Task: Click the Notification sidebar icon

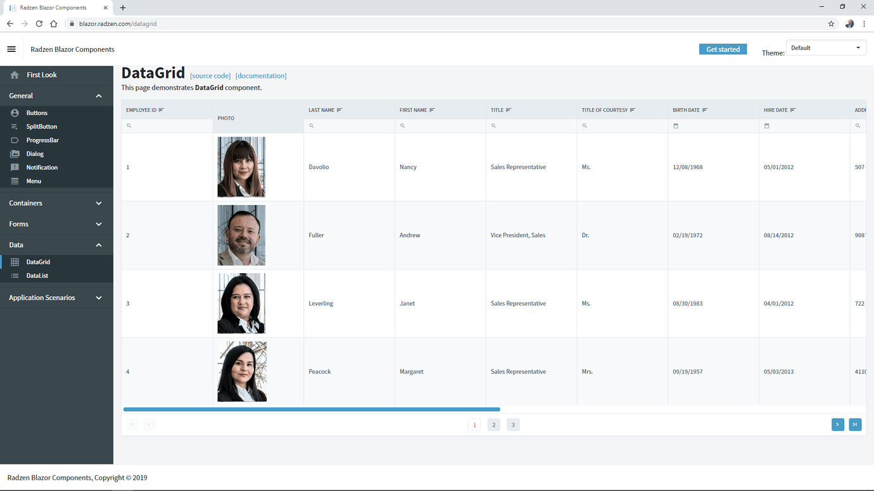Action: (15, 167)
